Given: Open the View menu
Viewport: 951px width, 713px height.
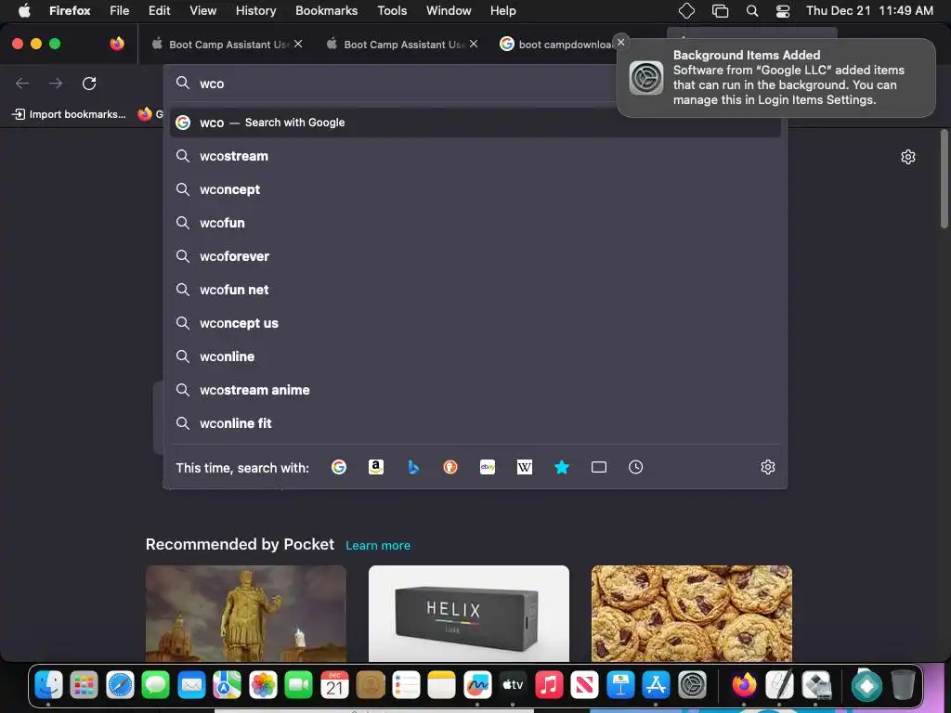Looking at the screenshot, I should pyautogui.click(x=202, y=11).
